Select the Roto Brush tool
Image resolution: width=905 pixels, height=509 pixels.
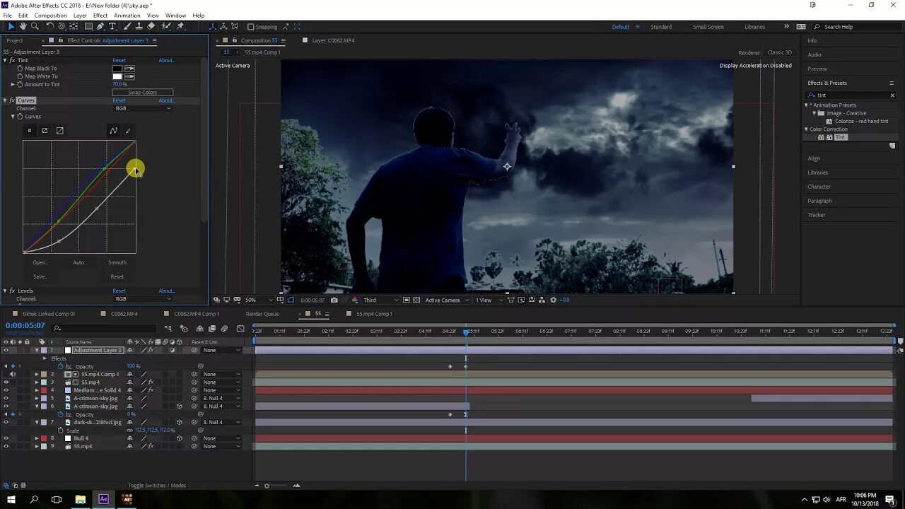click(x=165, y=27)
